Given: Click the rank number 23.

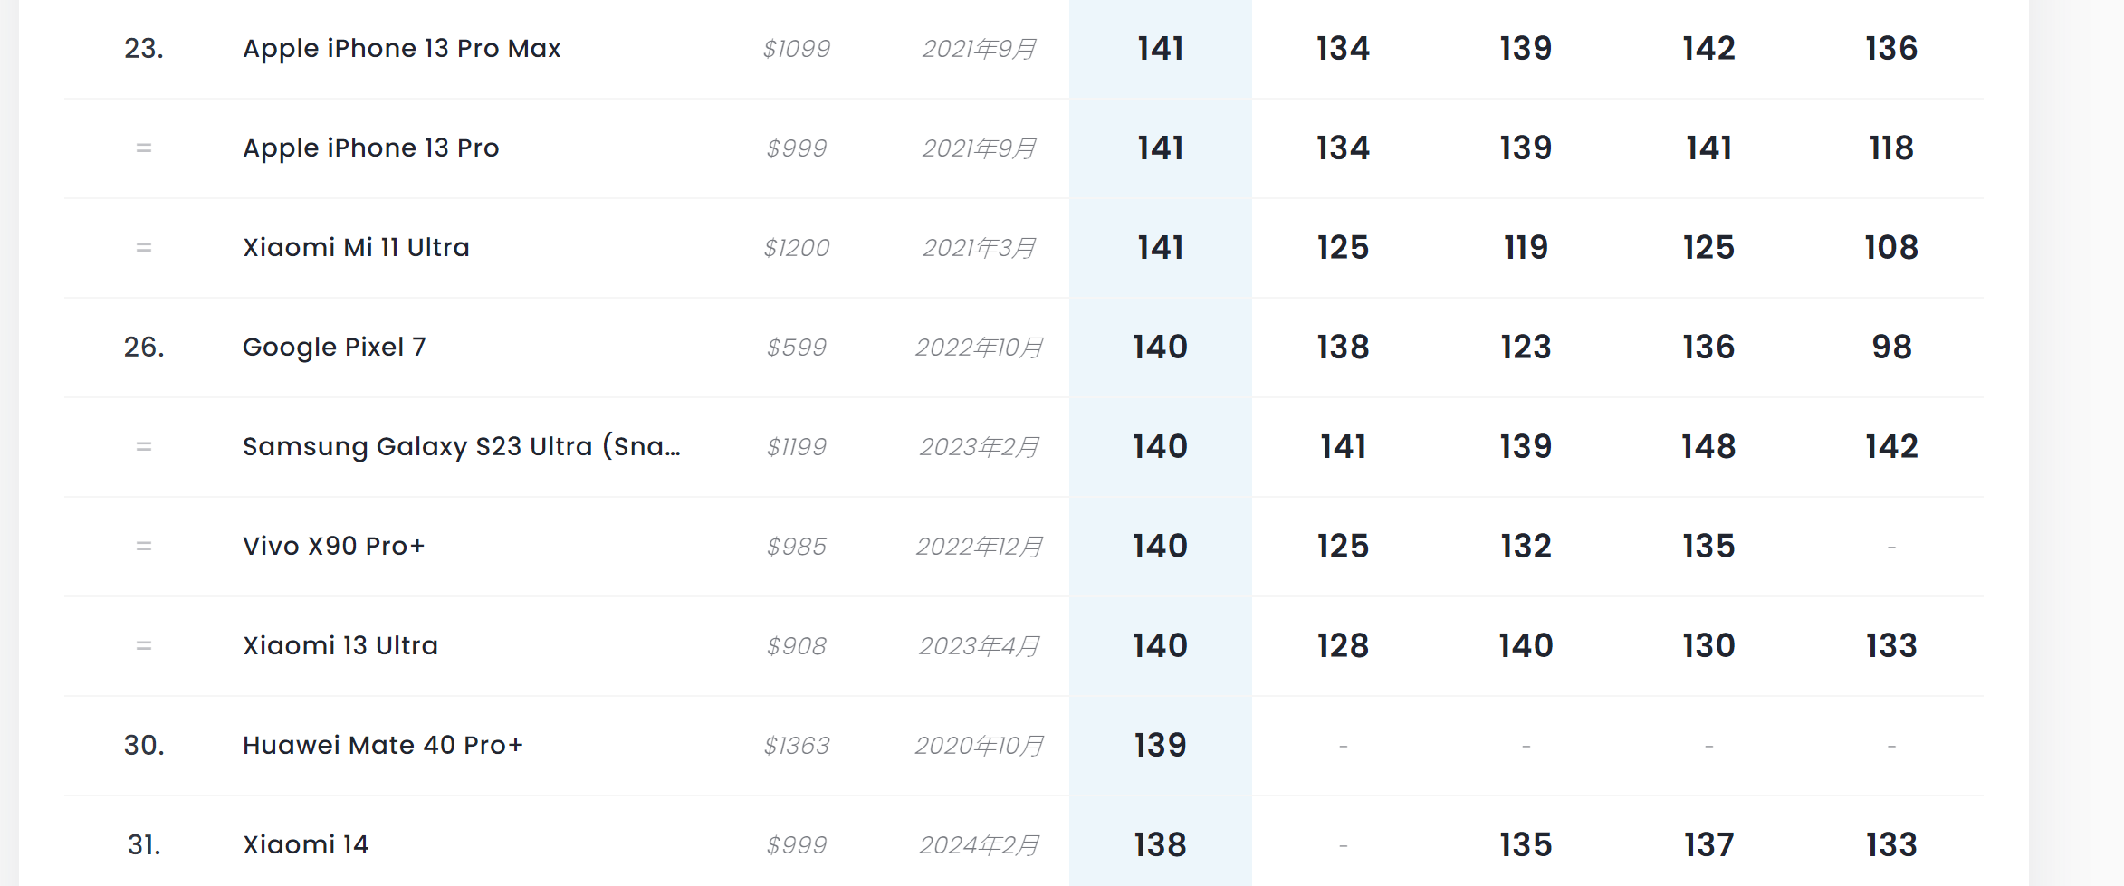Looking at the screenshot, I should pos(144,48).
